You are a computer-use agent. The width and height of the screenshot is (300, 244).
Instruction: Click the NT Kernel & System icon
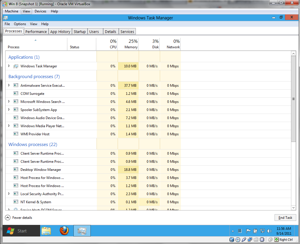(16, 202)
